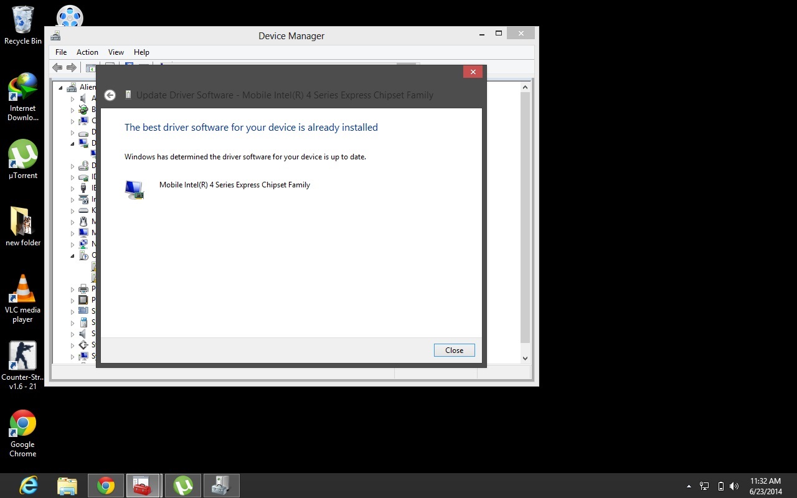The image size is (797, 498).
Task: Open the Action menu in Device Manager
Action: coord(87,52)
